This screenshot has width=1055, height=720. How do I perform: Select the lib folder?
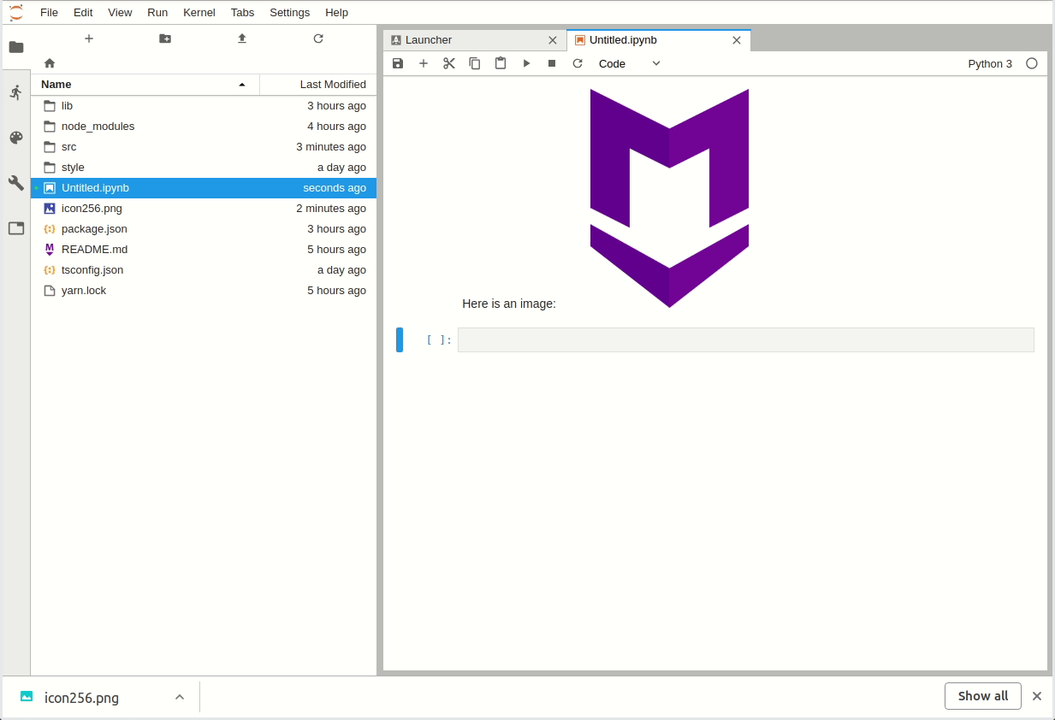click(204, 106)
